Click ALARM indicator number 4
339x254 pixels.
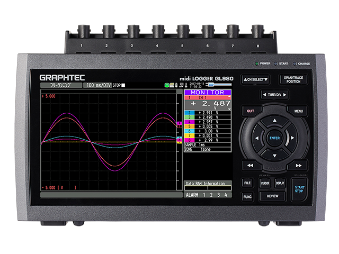click(x=226, y=195)
